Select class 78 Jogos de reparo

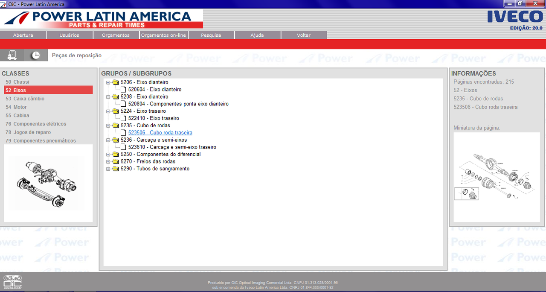48,132
